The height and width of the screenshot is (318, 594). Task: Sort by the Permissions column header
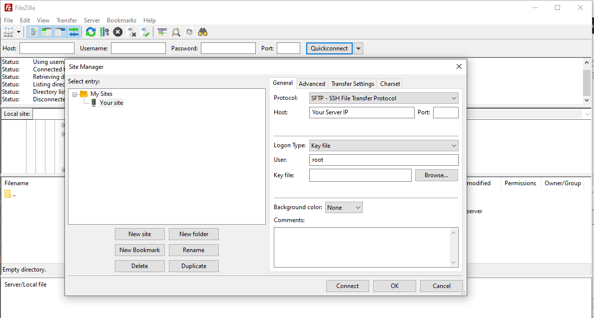tap(520, 183)
